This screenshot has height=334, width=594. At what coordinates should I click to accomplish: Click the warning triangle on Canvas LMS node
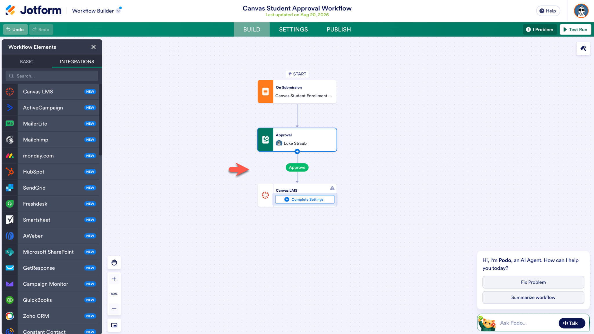[332, 188]
